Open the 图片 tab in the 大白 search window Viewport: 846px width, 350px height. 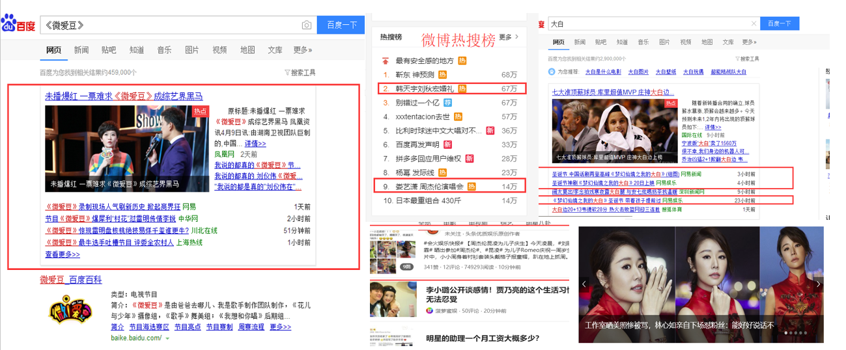pos(665,42)
